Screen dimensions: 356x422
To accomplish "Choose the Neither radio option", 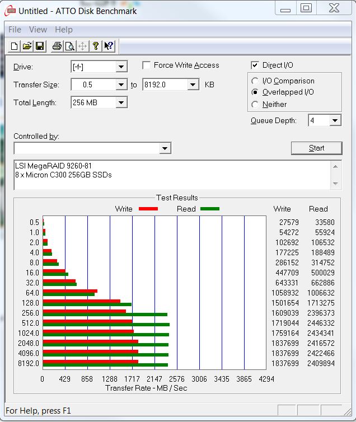I will 255,105.
